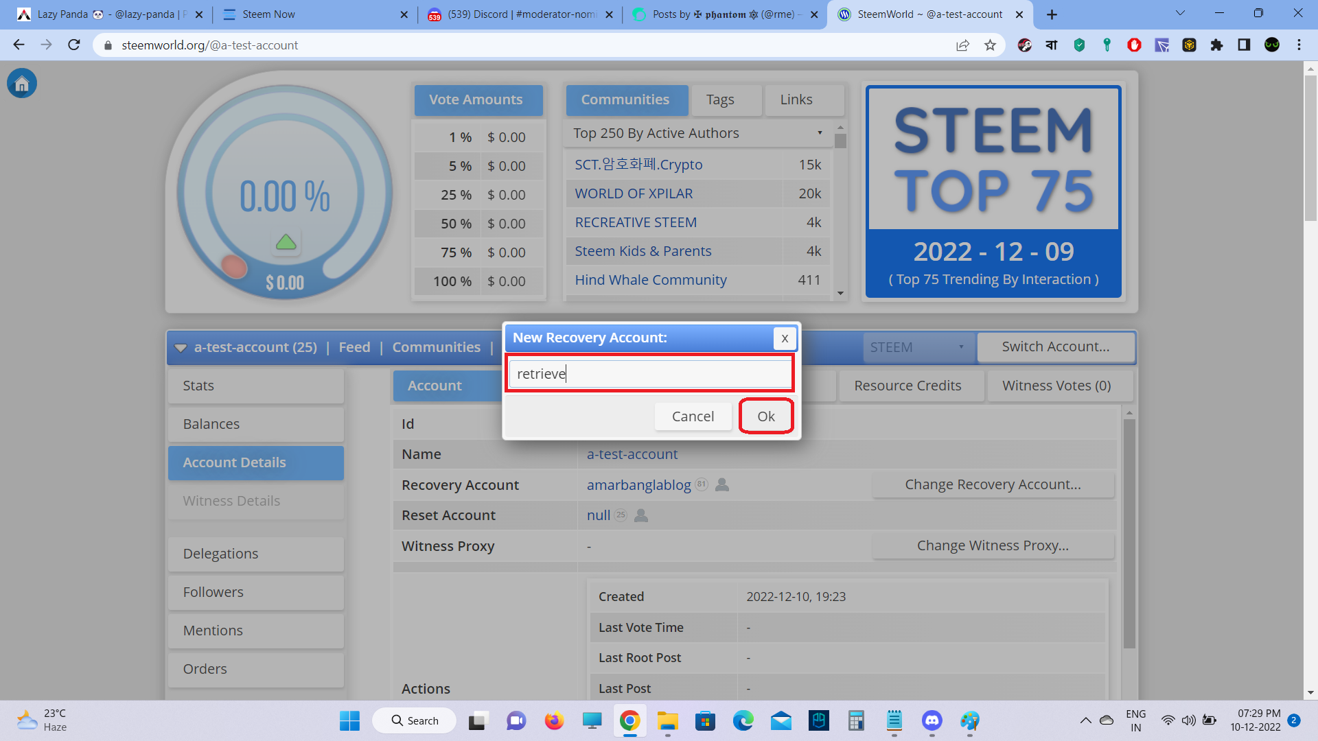Click profile icon next to amarbanglablog
This screenshot has width=1318, height=741.
click(x=722, y=485)
